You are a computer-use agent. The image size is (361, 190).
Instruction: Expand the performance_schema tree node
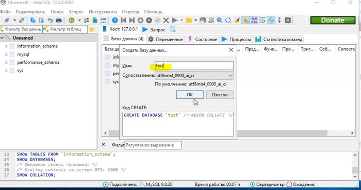coord(6,62)
